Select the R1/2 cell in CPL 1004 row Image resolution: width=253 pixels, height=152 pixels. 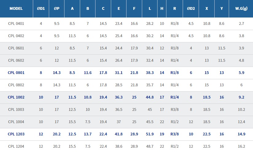pyautogui.click(x=174, y=122)
